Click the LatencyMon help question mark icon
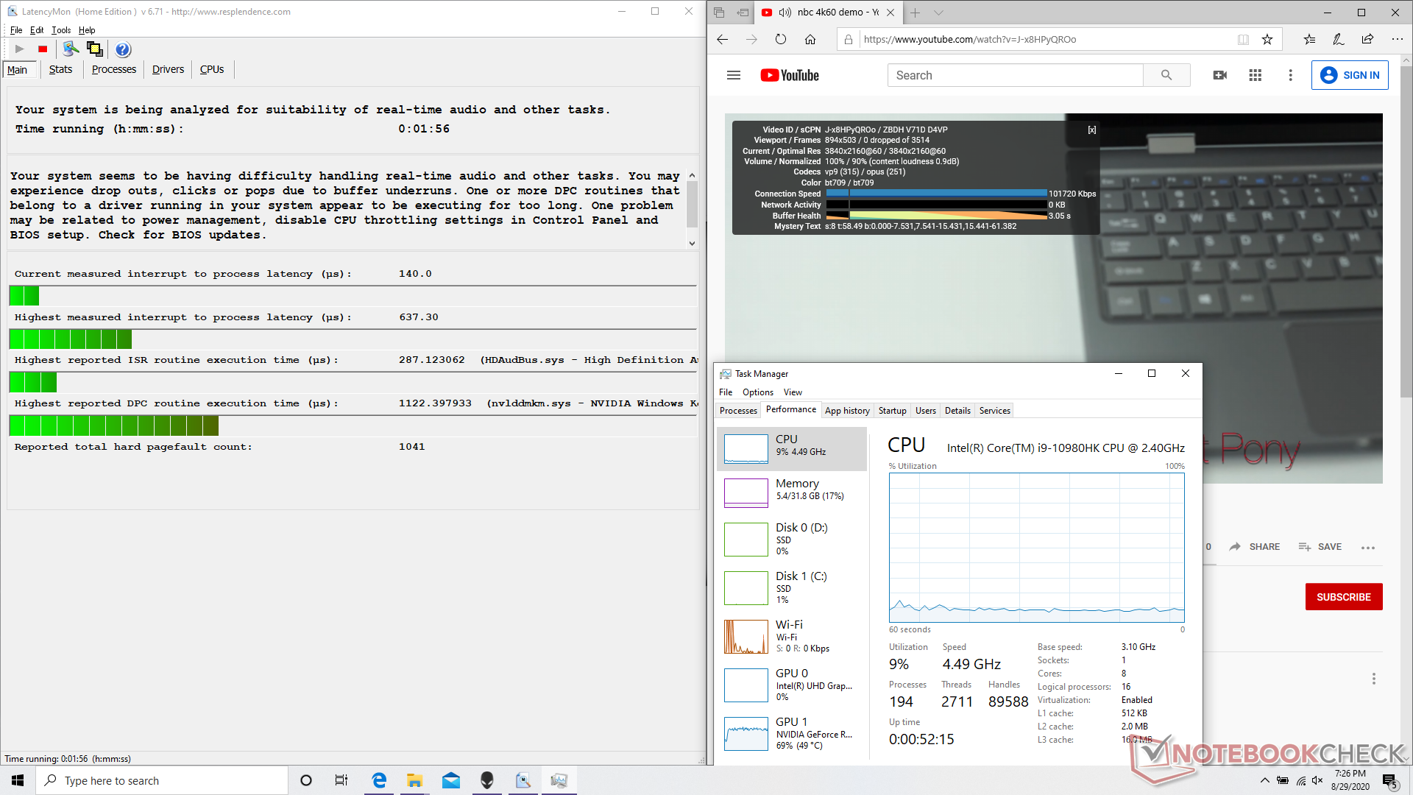 tap(123, 49)
